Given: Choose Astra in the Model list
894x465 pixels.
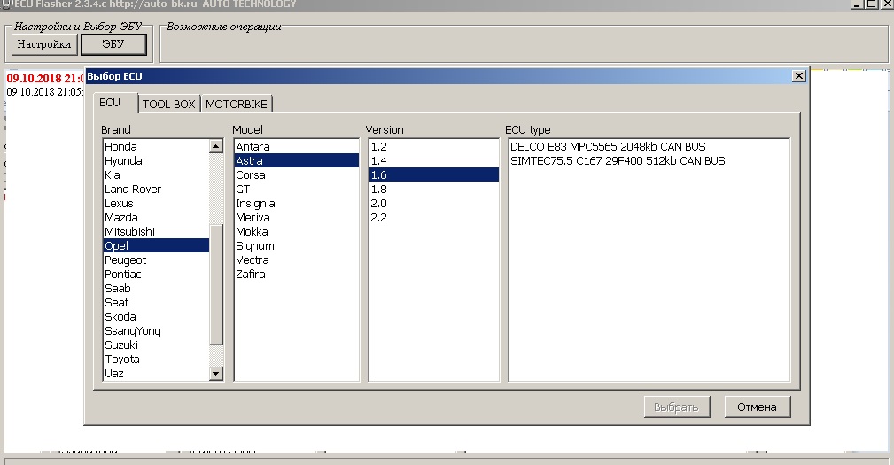Looking at the screenshot, I should [x=297, y=160].
